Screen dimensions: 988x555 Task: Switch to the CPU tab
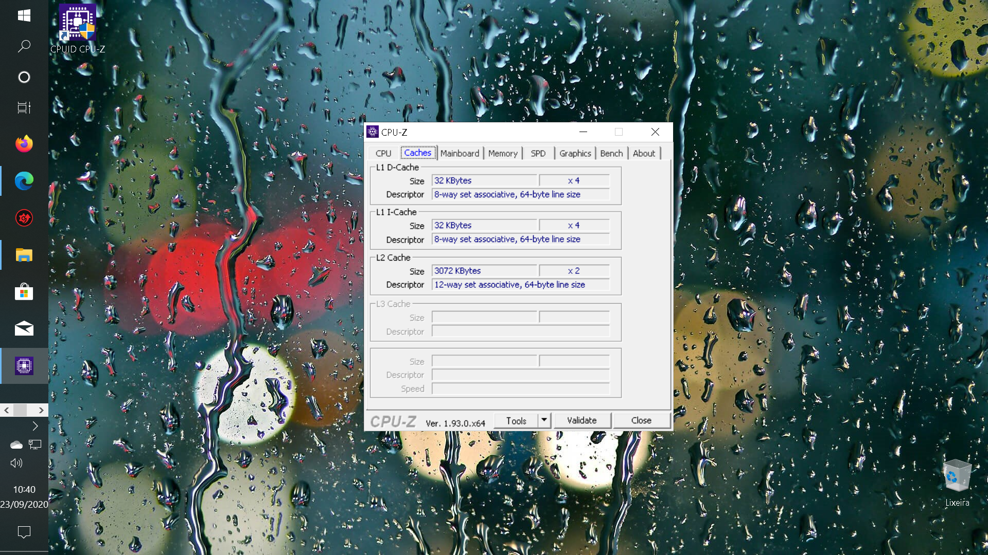(383, 153)
